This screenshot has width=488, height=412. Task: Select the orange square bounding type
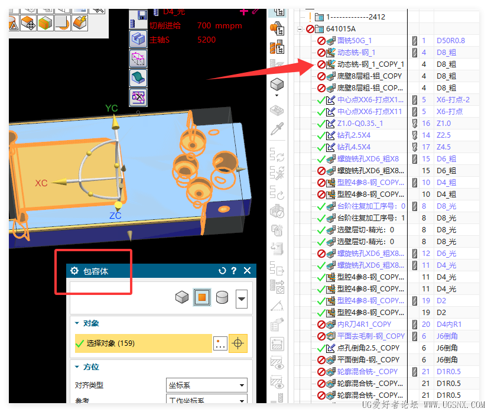202,297
